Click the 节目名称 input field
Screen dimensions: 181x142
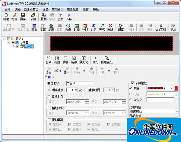[80, 83]
